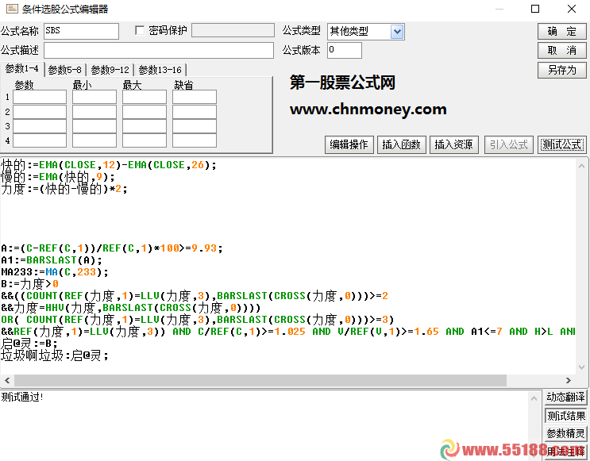Click the 用法注释 button

[x=565, y=451]
